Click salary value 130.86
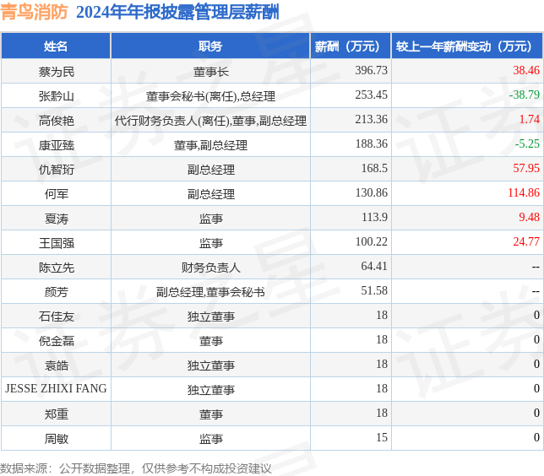Viewport: 544px width, 476px height. (371, 192)
